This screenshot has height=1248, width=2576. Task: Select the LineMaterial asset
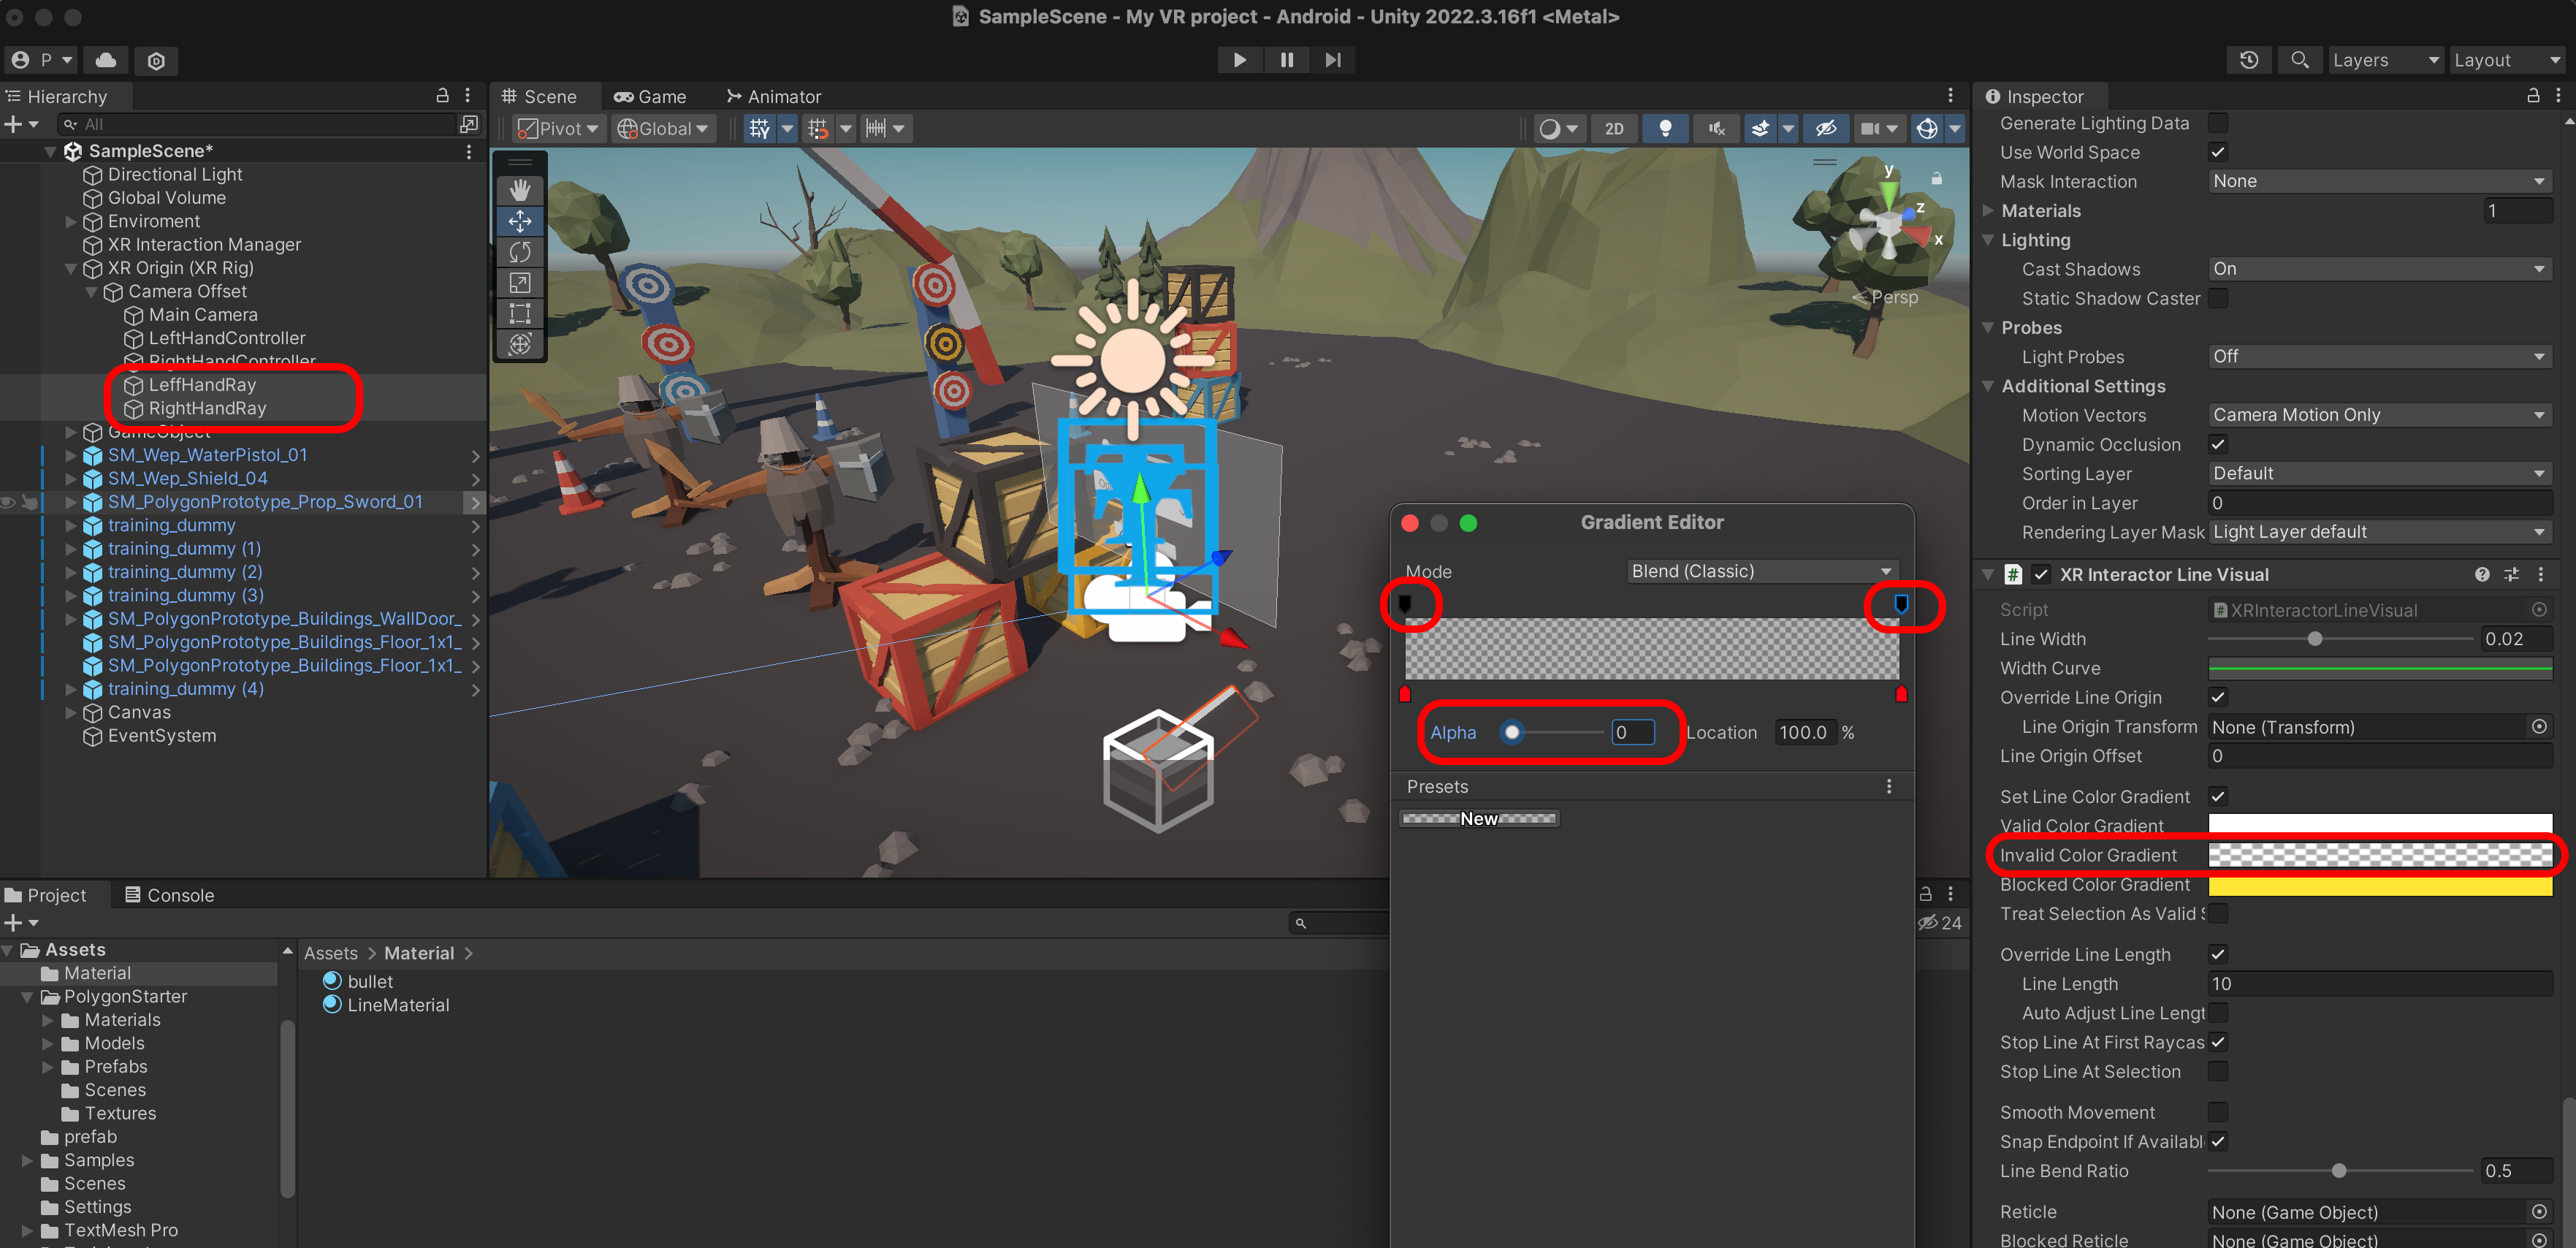click(x=397, y=1005)
